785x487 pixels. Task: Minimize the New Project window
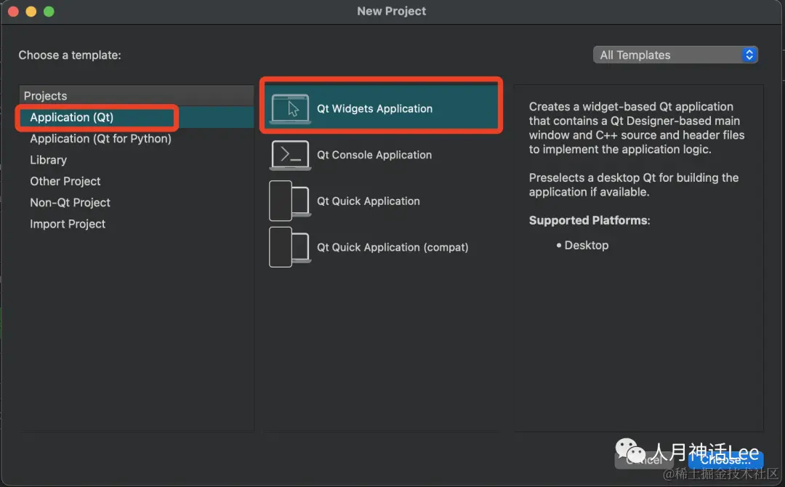pyautogui.click(x=31, y=12)
